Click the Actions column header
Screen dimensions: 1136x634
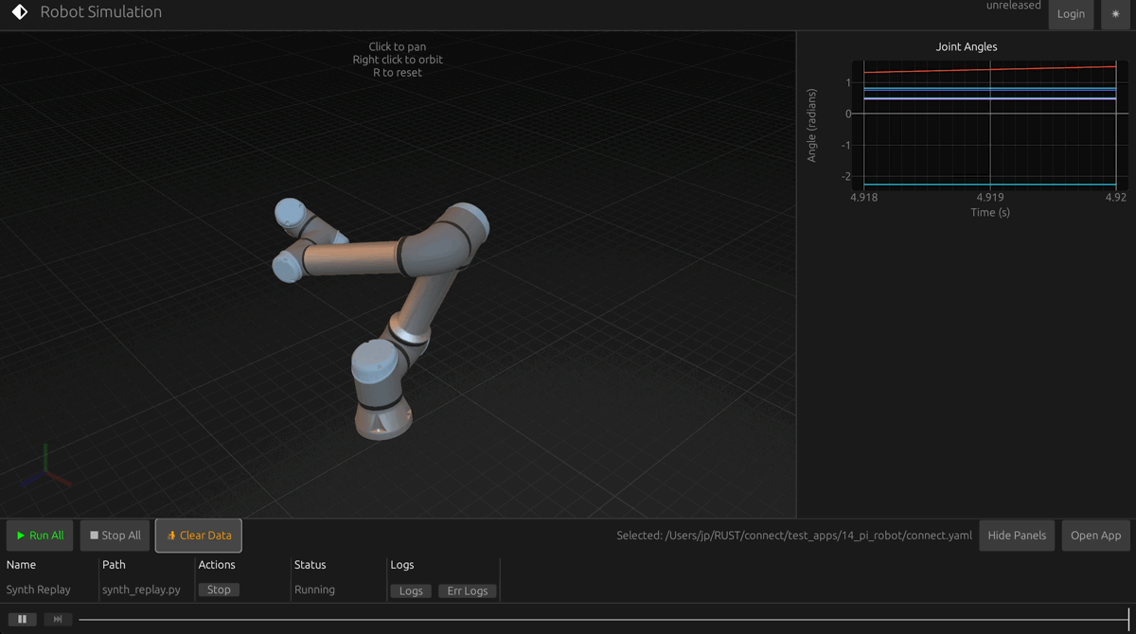217,565
